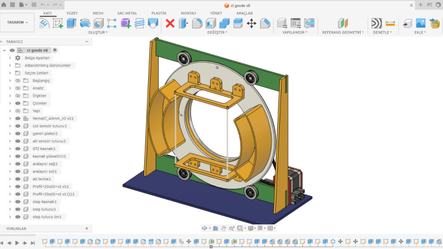
Task: Select the Create Sketch tool
Action: 58,23
